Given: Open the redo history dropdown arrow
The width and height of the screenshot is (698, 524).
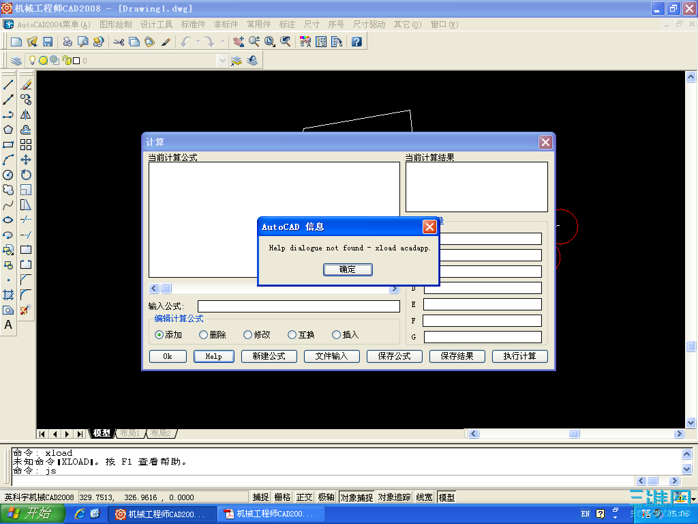Looking at the screenshot, I should (x=222, y=42).
